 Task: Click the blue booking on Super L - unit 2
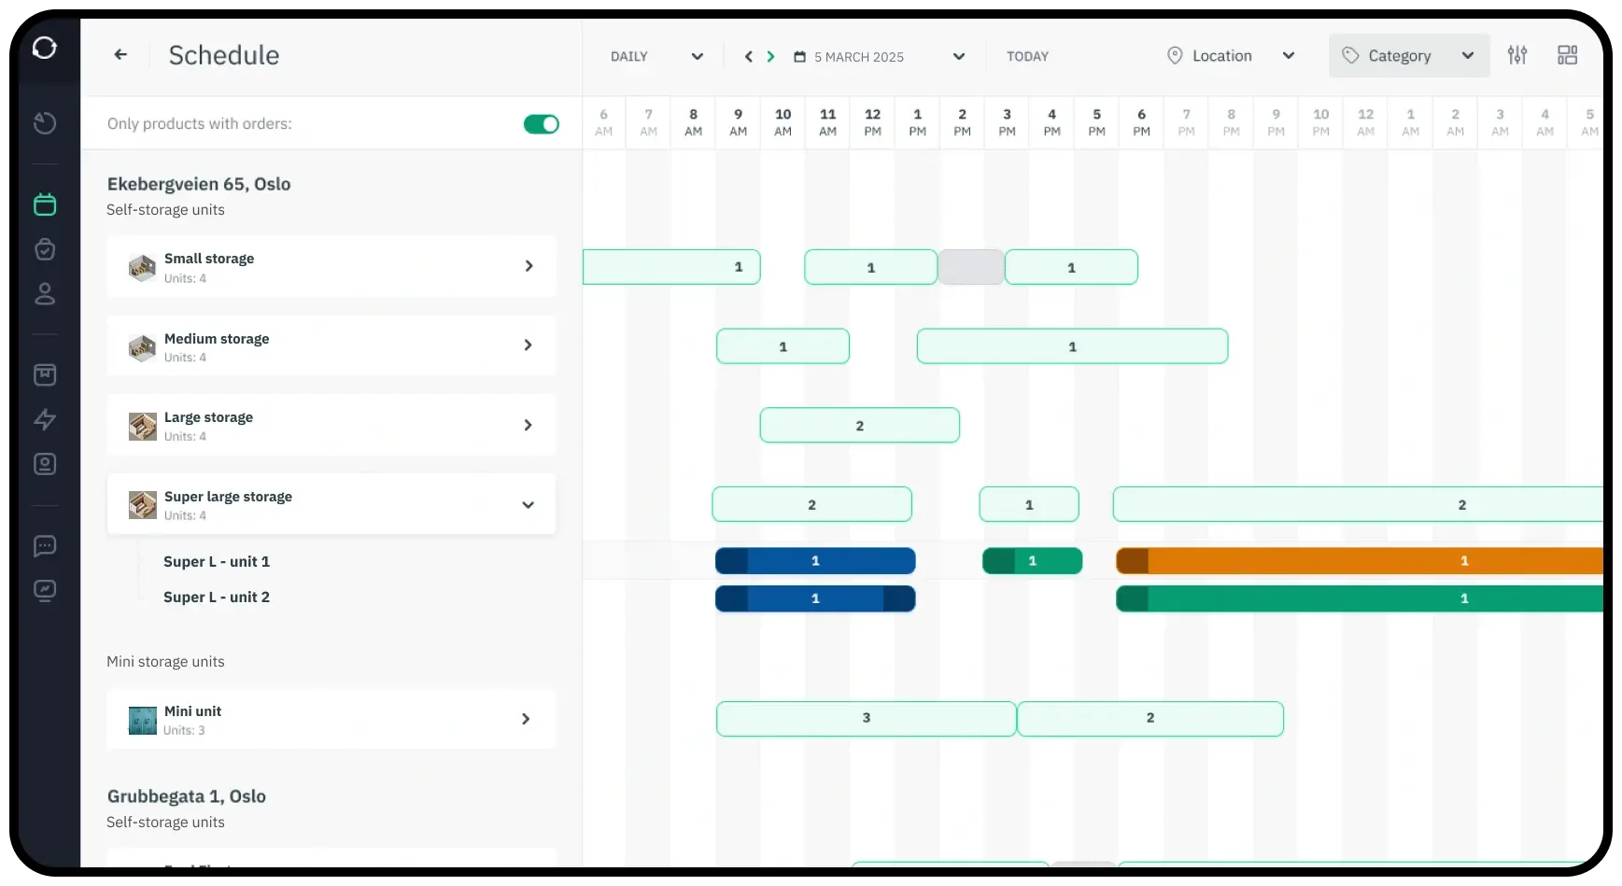815,598
